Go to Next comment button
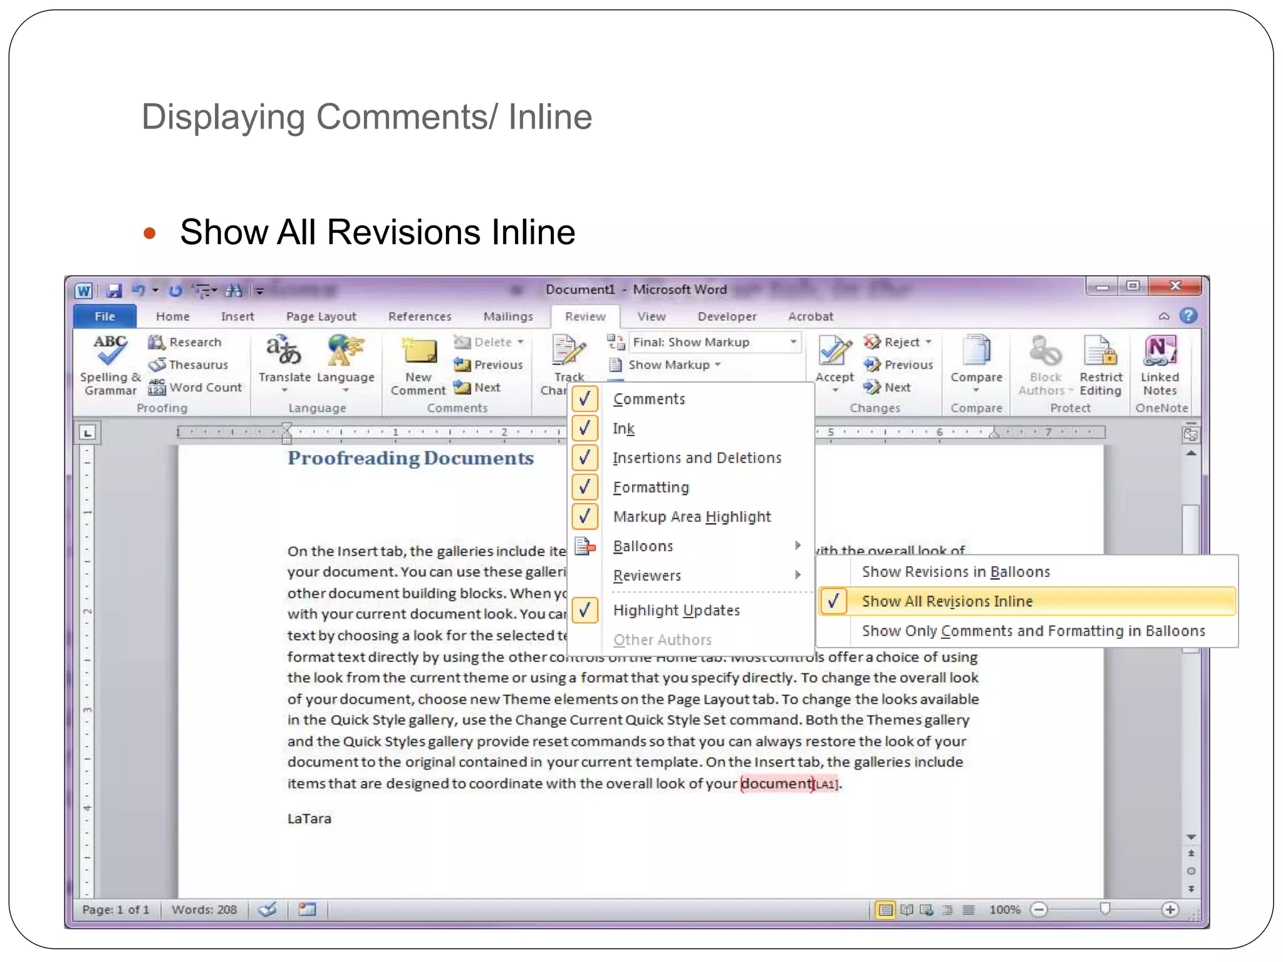This screenshot has width=1283, height=962. [477, 388]
